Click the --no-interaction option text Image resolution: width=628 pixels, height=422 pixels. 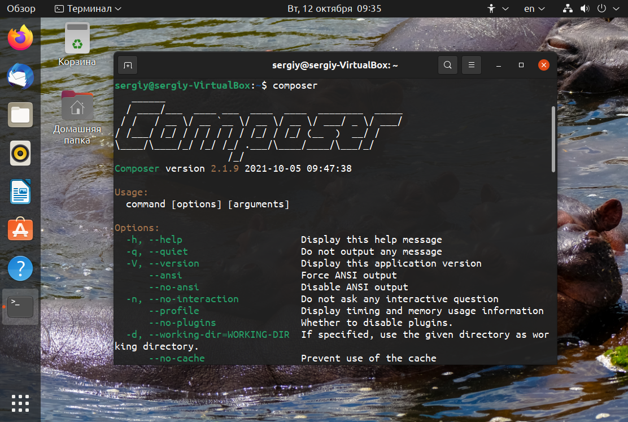tap(194, 299)
